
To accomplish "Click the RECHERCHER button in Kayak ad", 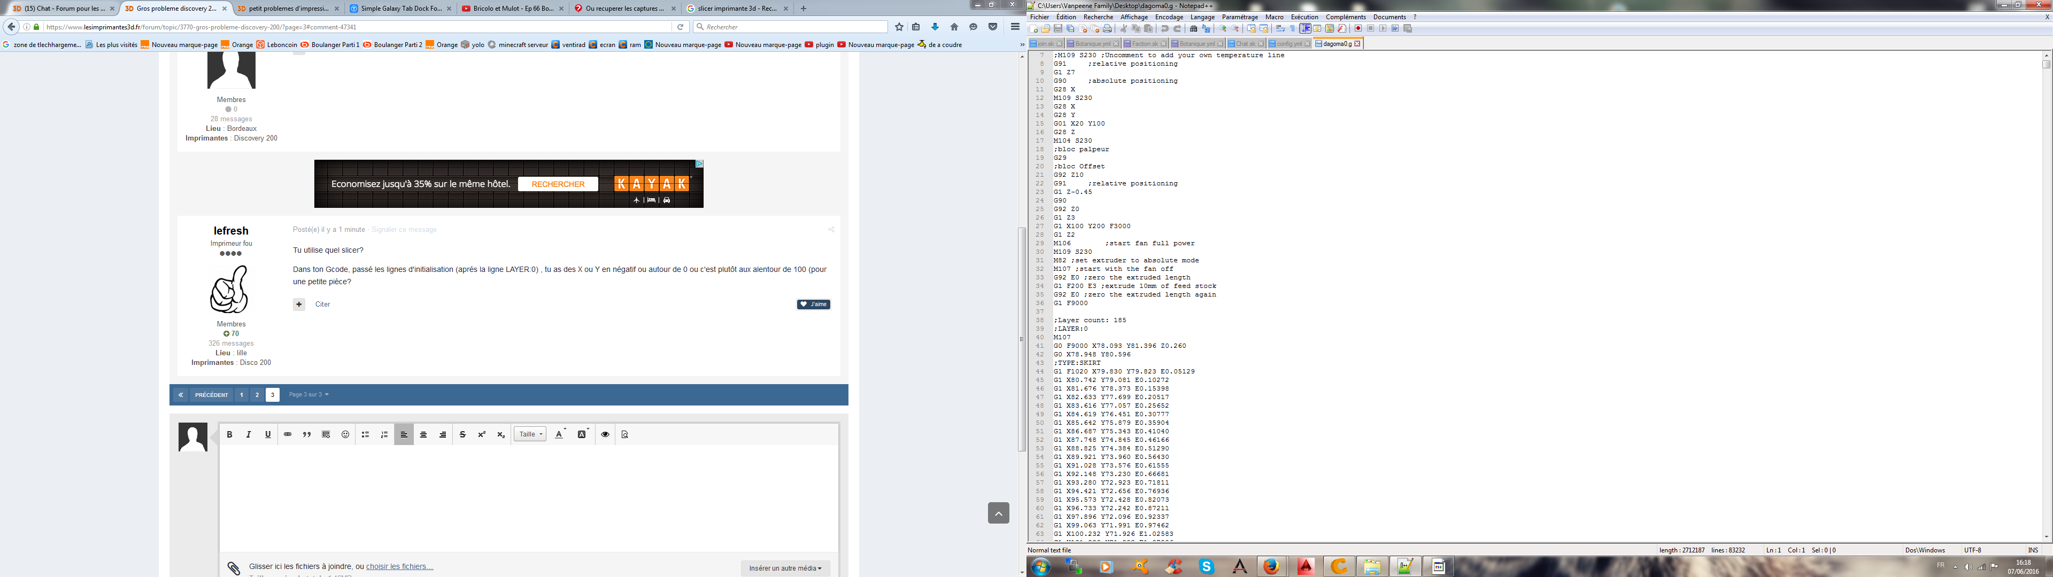I will [x=558, y=184].
